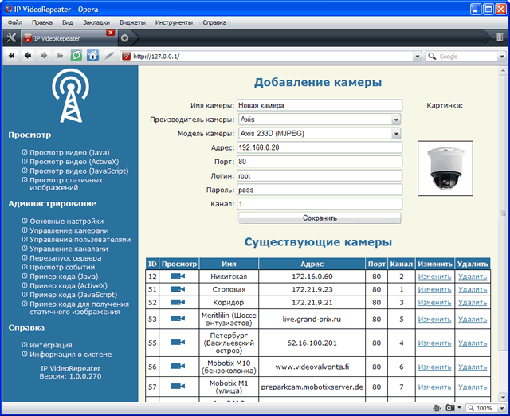Open Перезапуск сервера link
Screen dimensions: 510x416
[65, 258]
